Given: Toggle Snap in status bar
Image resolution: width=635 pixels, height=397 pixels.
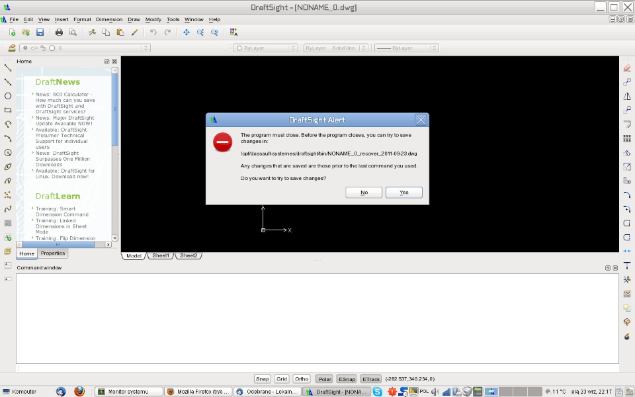Looking at the screenshot, I should coord(262,379).
